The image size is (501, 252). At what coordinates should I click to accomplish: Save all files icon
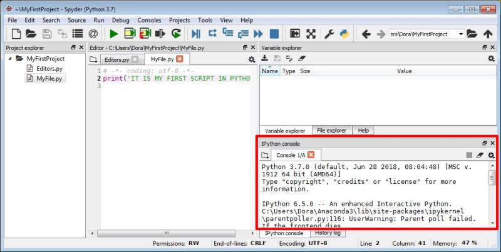[x=62, y=34]
